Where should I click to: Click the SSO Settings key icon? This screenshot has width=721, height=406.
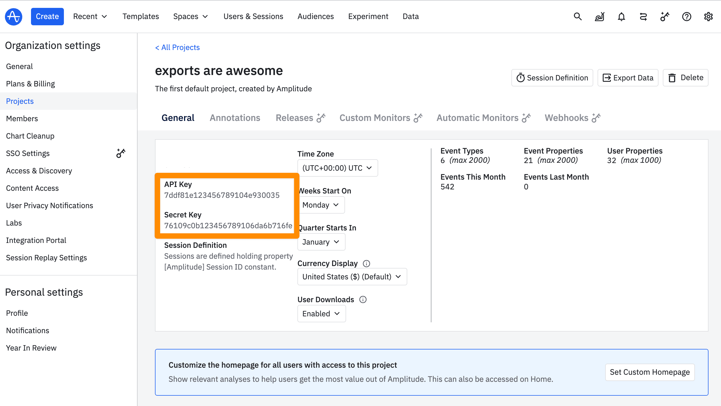tap(121, 153)
